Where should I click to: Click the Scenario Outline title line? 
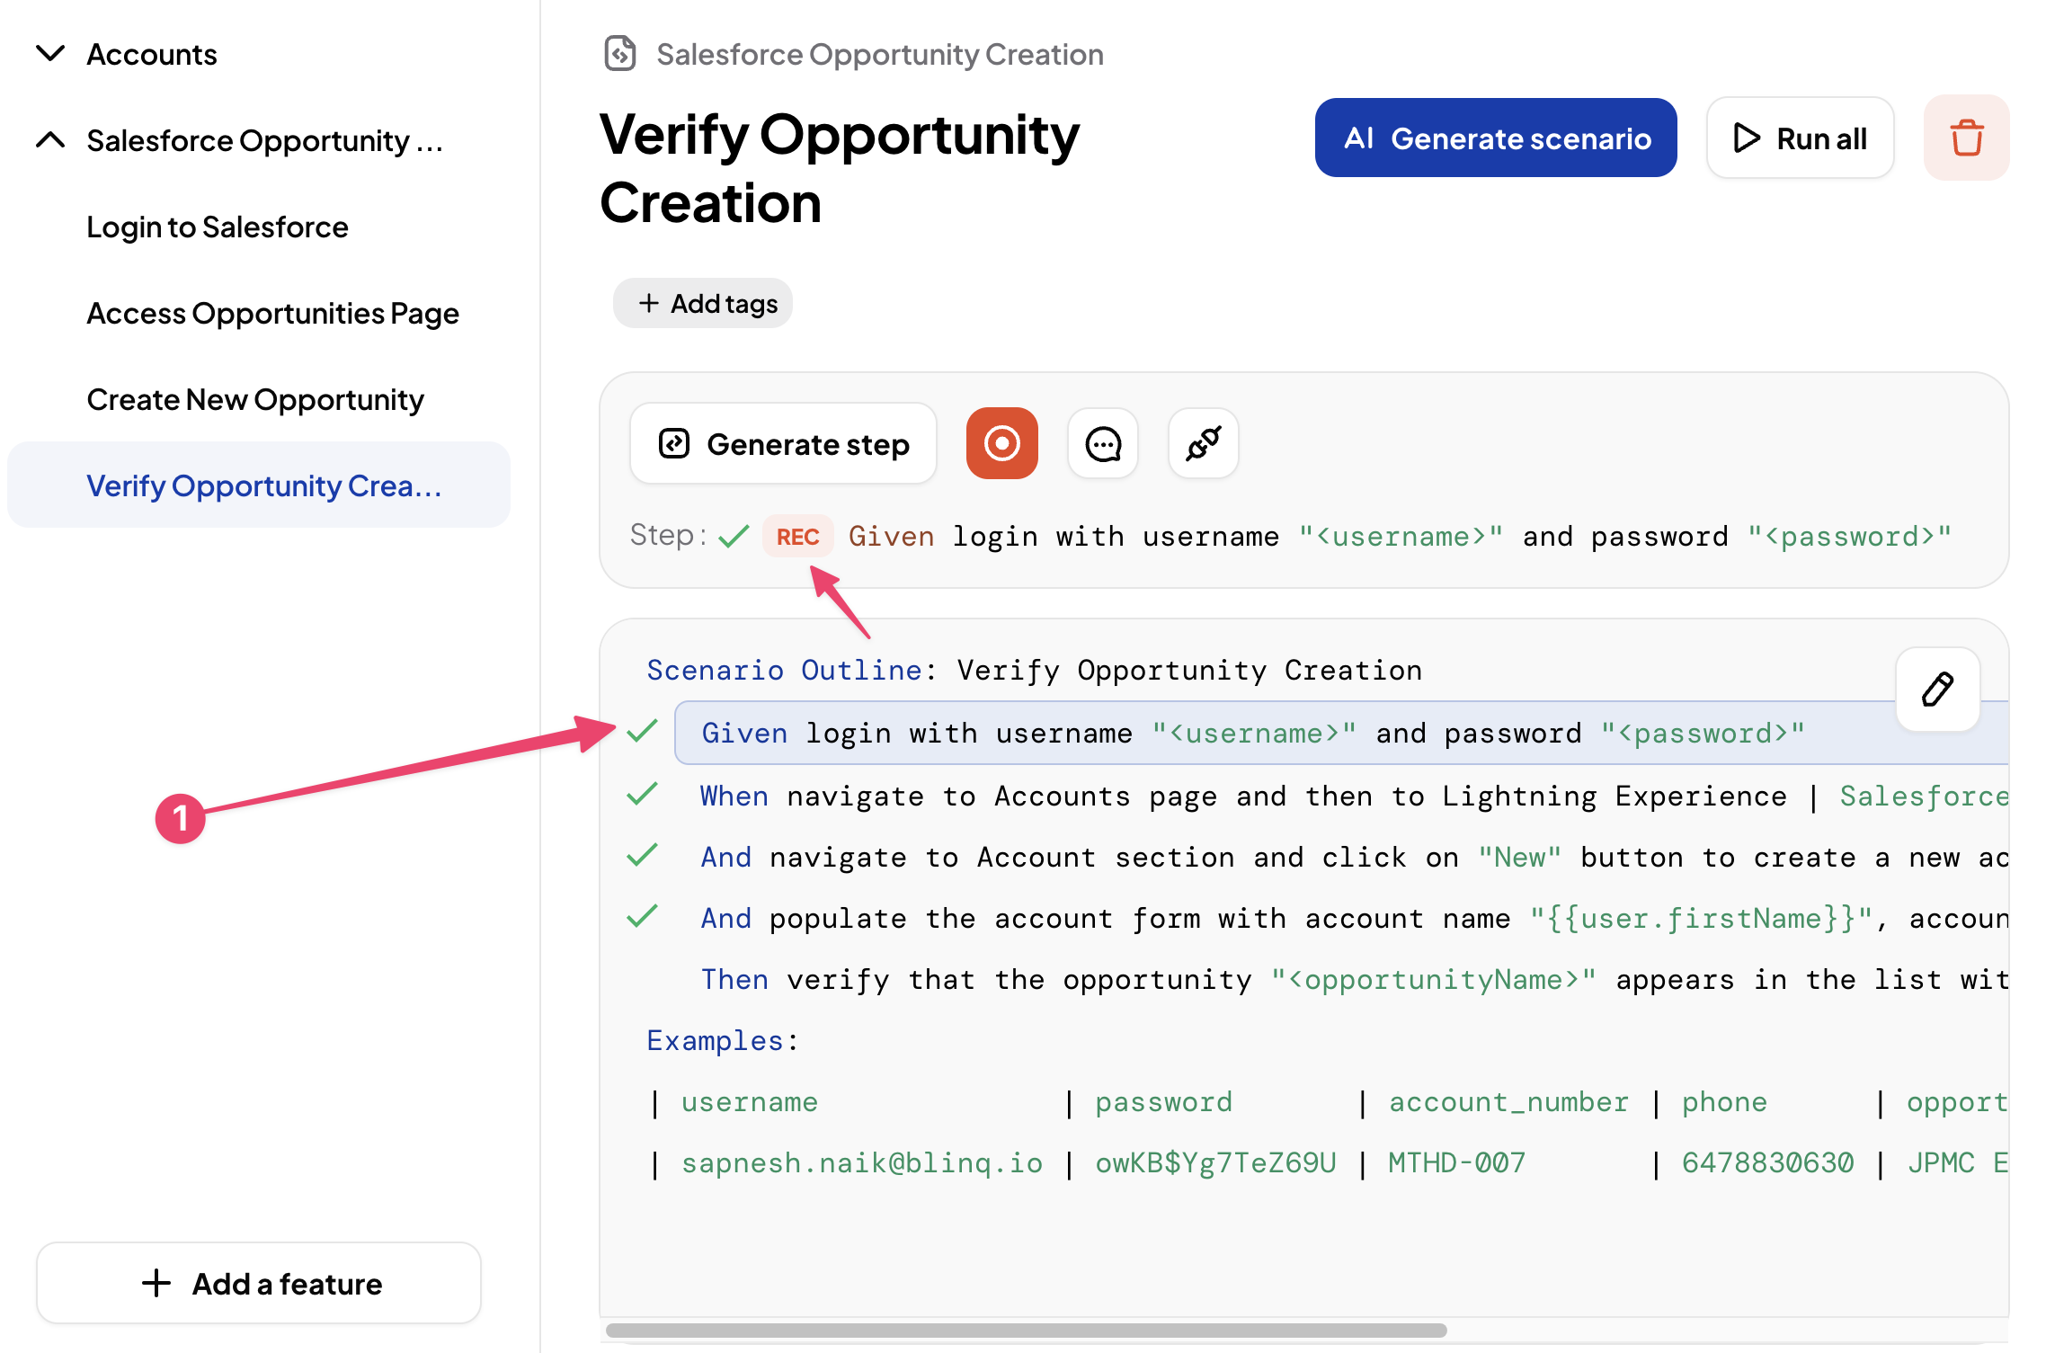click(1034, 670)
